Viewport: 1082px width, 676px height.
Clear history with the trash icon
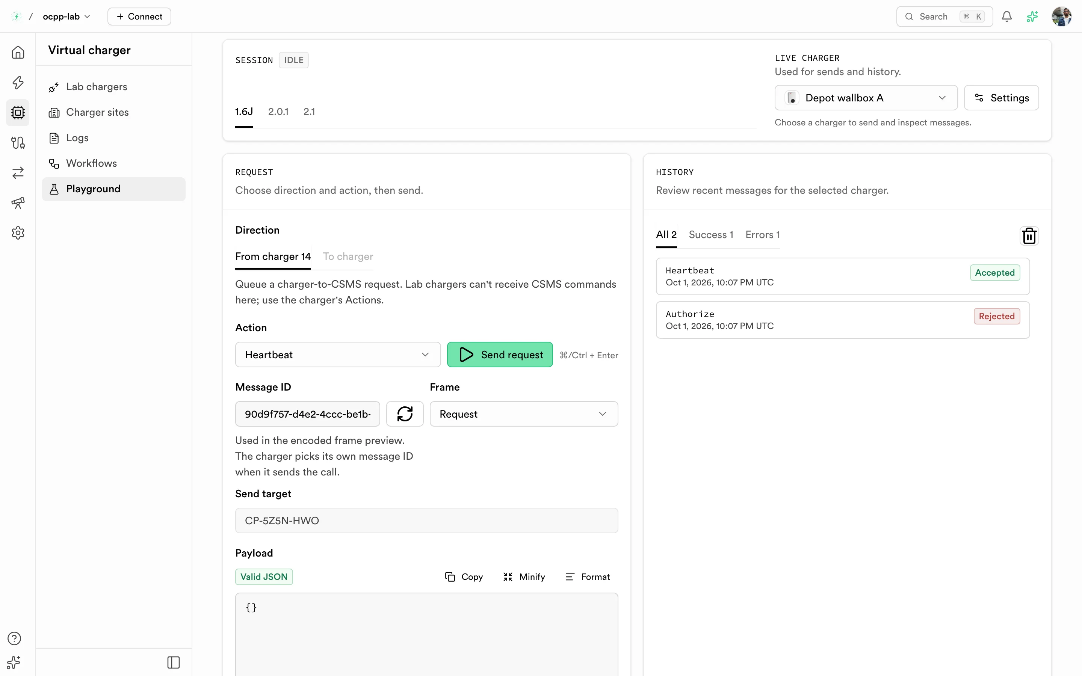click(1029, 235)
